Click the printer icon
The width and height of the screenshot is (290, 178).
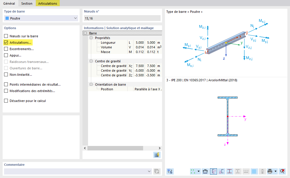(x=270, y=171)
